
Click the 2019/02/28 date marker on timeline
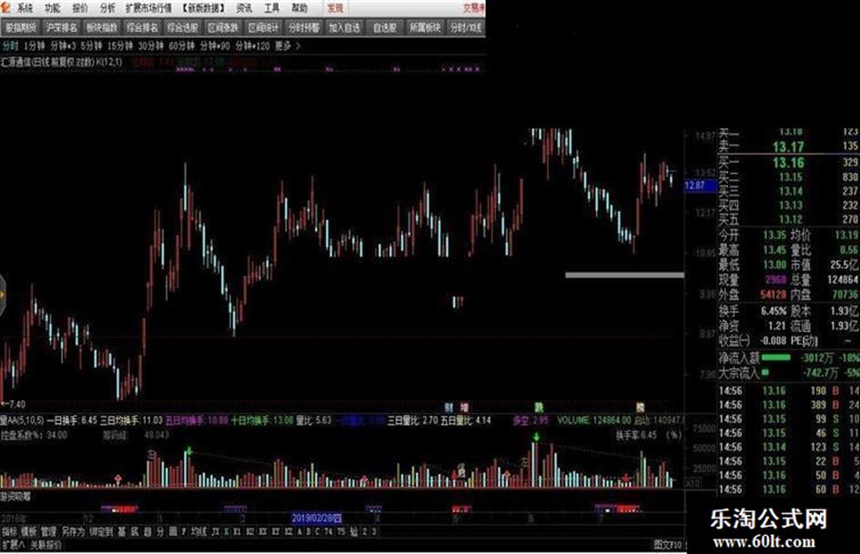(317, 518)
